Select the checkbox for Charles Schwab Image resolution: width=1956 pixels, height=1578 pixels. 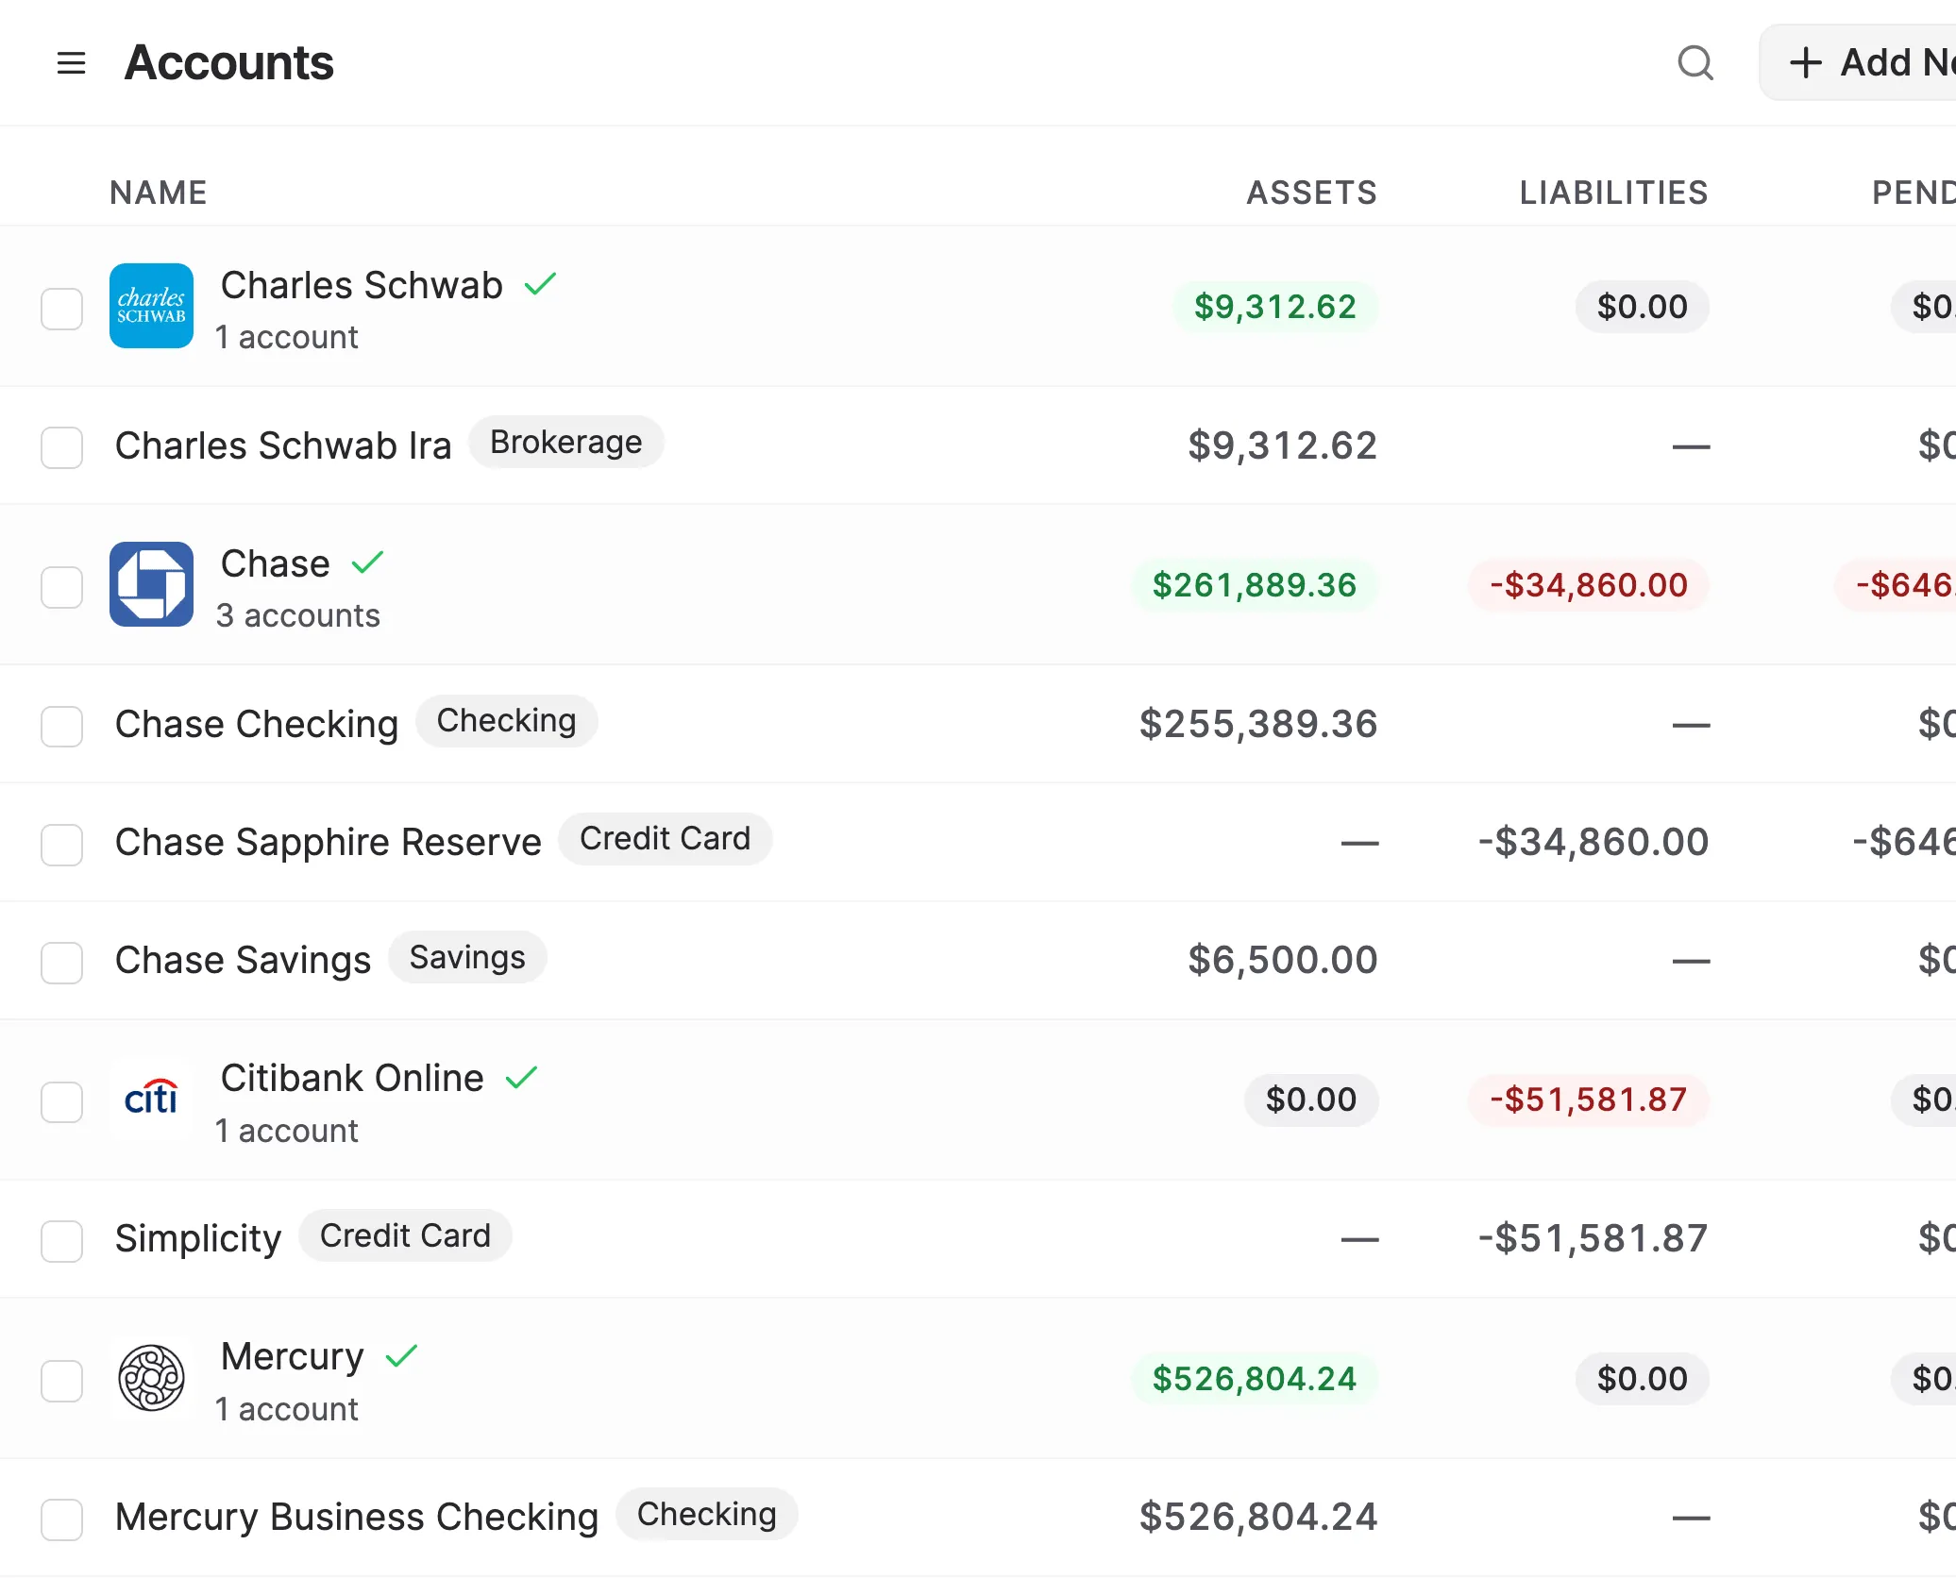[x=61, y=308]
